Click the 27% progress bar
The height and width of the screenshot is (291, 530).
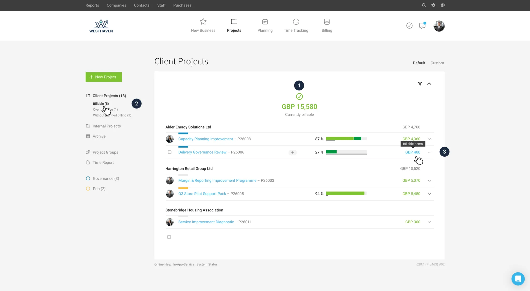tap(347, 152)
